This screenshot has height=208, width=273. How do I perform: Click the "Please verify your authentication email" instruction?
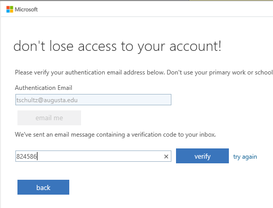(144, 72)
